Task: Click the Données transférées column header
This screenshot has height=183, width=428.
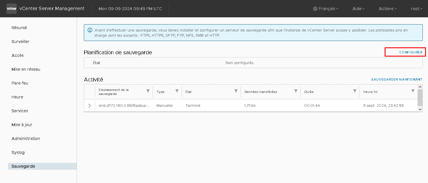Action: pyautogui.click(x=261, y=92)
